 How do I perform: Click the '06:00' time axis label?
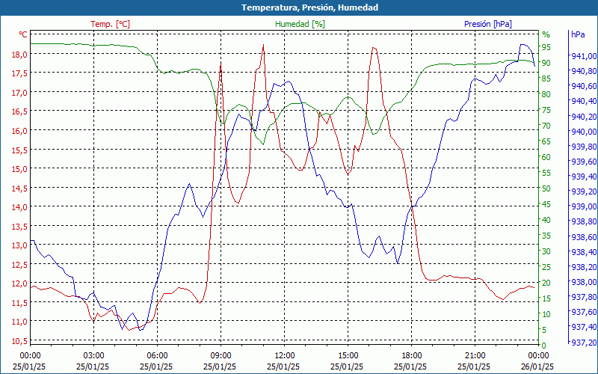click(x=158, y=356)
